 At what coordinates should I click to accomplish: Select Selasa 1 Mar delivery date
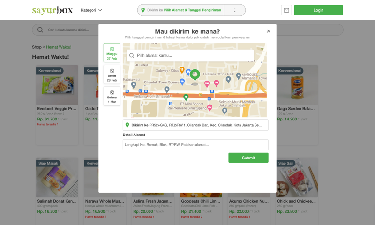tap(112, 96)
